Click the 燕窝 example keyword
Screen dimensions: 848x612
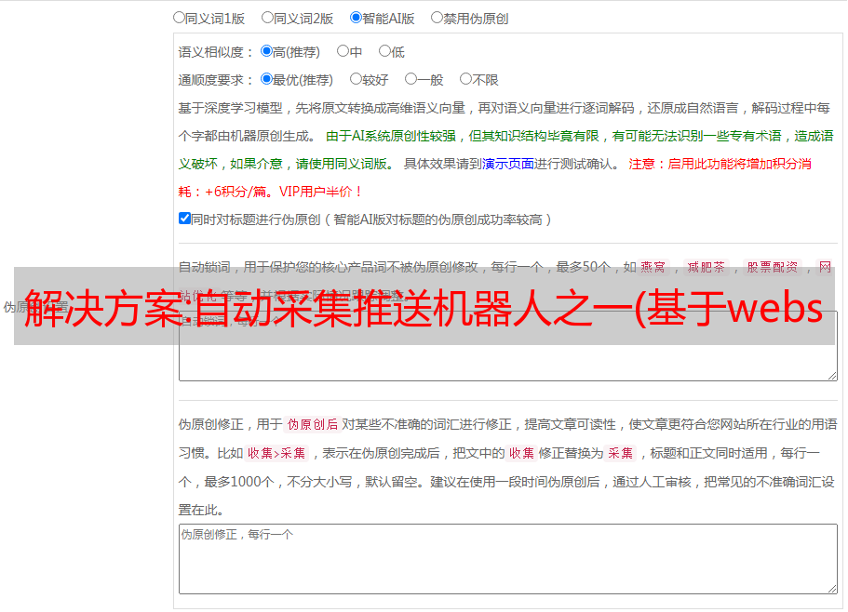[653, 267]
